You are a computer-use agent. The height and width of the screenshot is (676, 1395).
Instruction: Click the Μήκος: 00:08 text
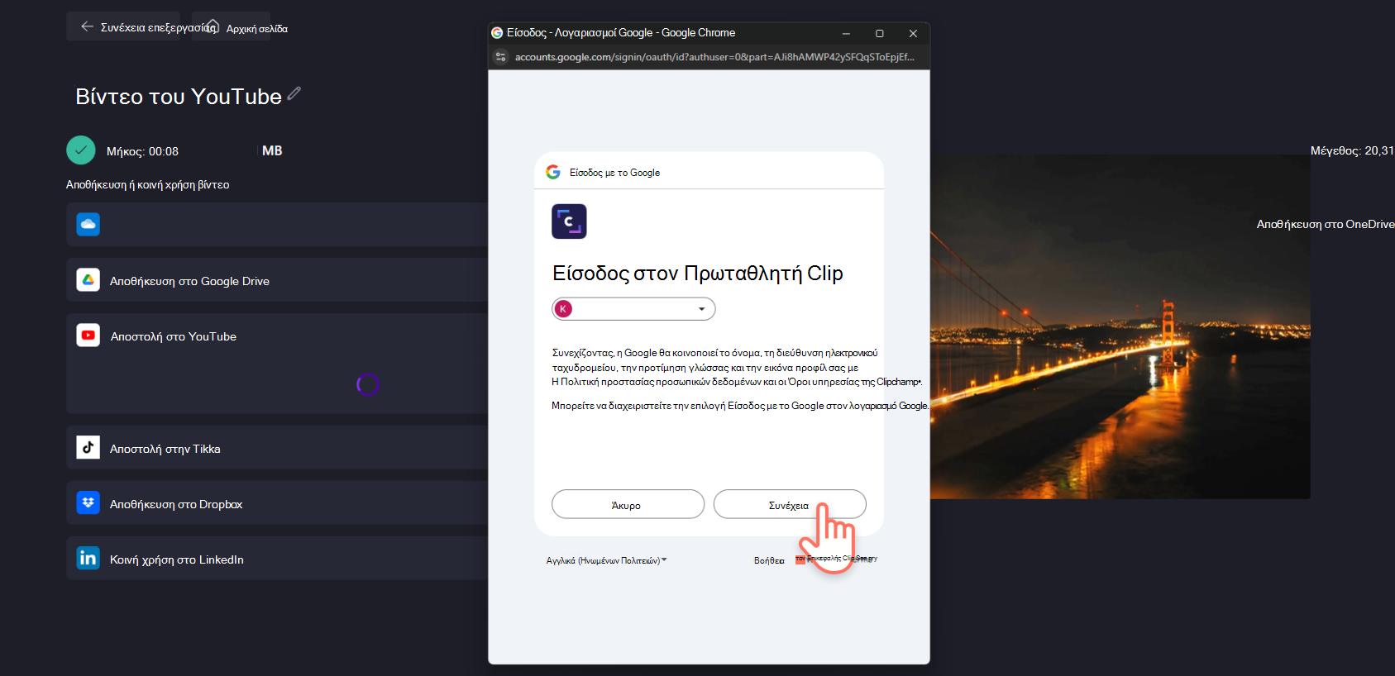[142, 151]
